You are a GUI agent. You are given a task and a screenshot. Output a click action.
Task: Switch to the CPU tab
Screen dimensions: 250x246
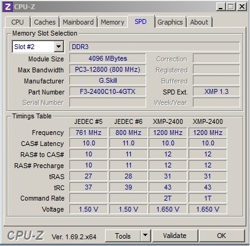point(18,22)
